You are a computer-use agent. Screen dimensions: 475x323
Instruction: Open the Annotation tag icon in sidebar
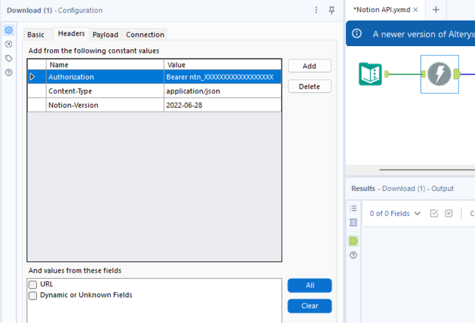point(9,58)
